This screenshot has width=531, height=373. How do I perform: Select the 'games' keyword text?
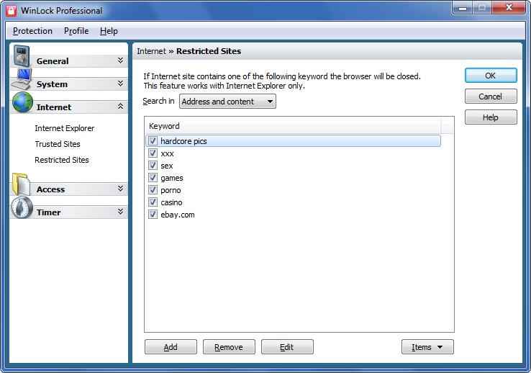click(172, 178)
